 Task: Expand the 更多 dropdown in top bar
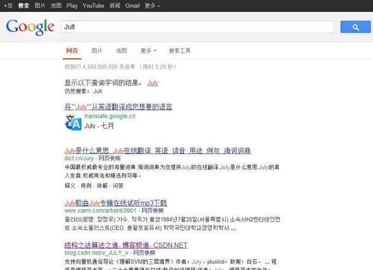point(152,6)
